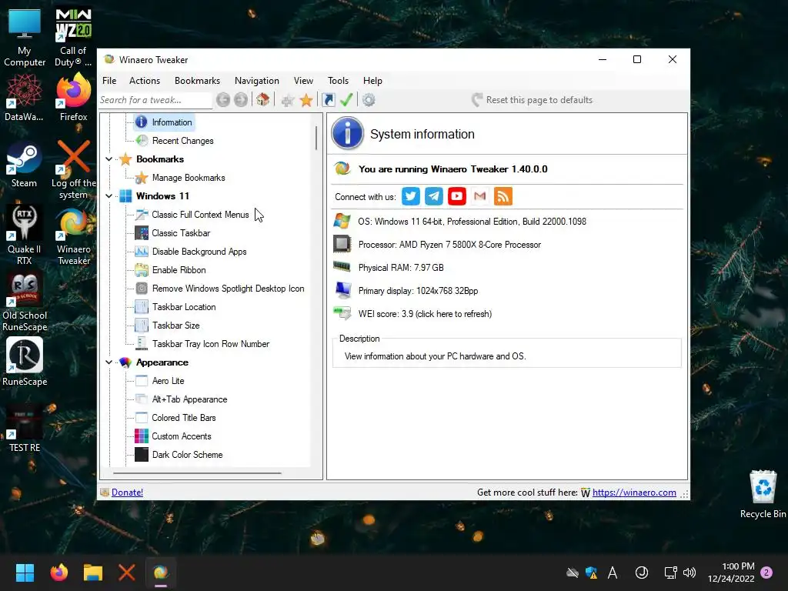
Task: Open bookmarks with the orange star icon
Action: tap(306, 100)
